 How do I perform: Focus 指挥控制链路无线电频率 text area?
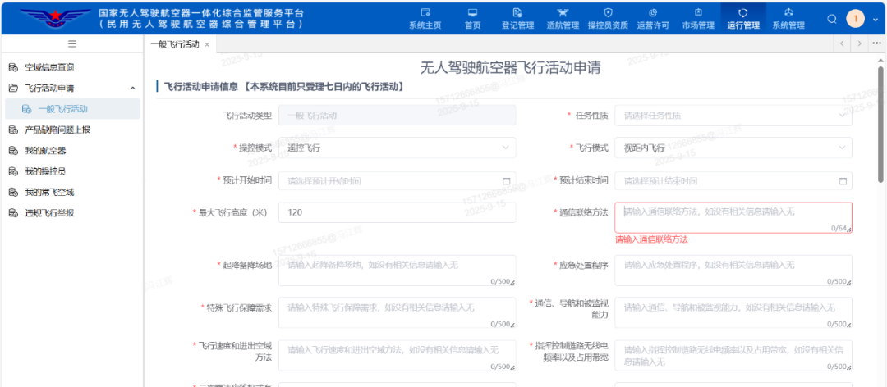(733, 355)
